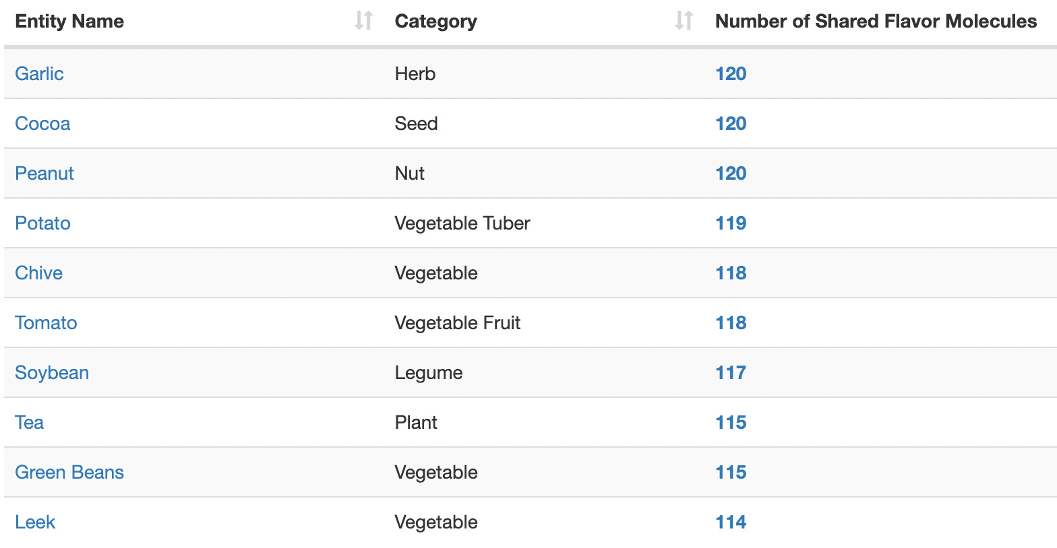Open the Tea entity link
The image size is (1057, 548).
[x=29, y=422]
